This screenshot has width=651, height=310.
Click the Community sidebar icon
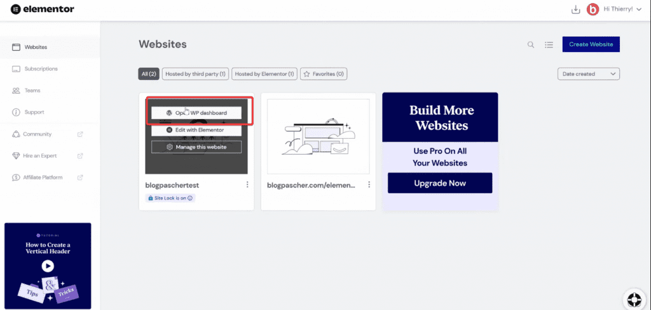point(16,134)
